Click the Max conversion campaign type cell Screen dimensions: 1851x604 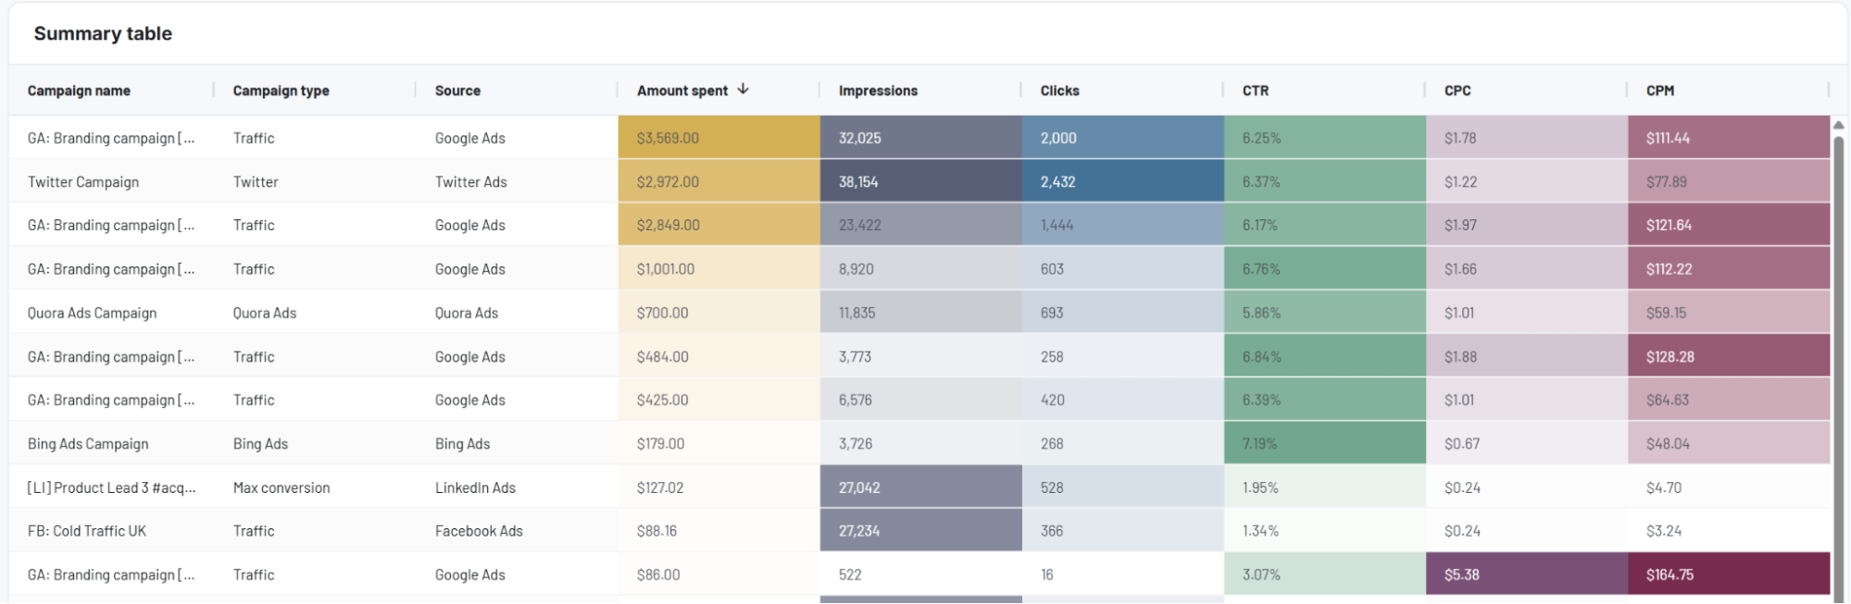316,487
